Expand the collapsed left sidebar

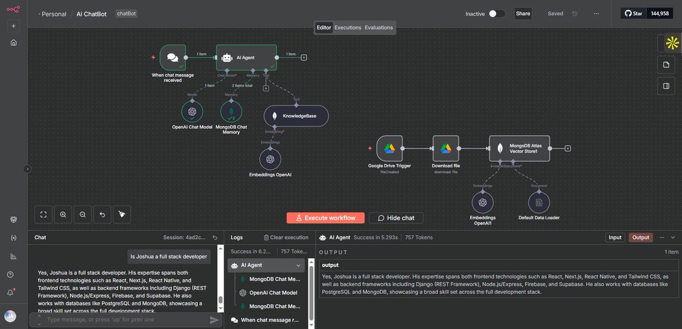(x=27, y=168)
